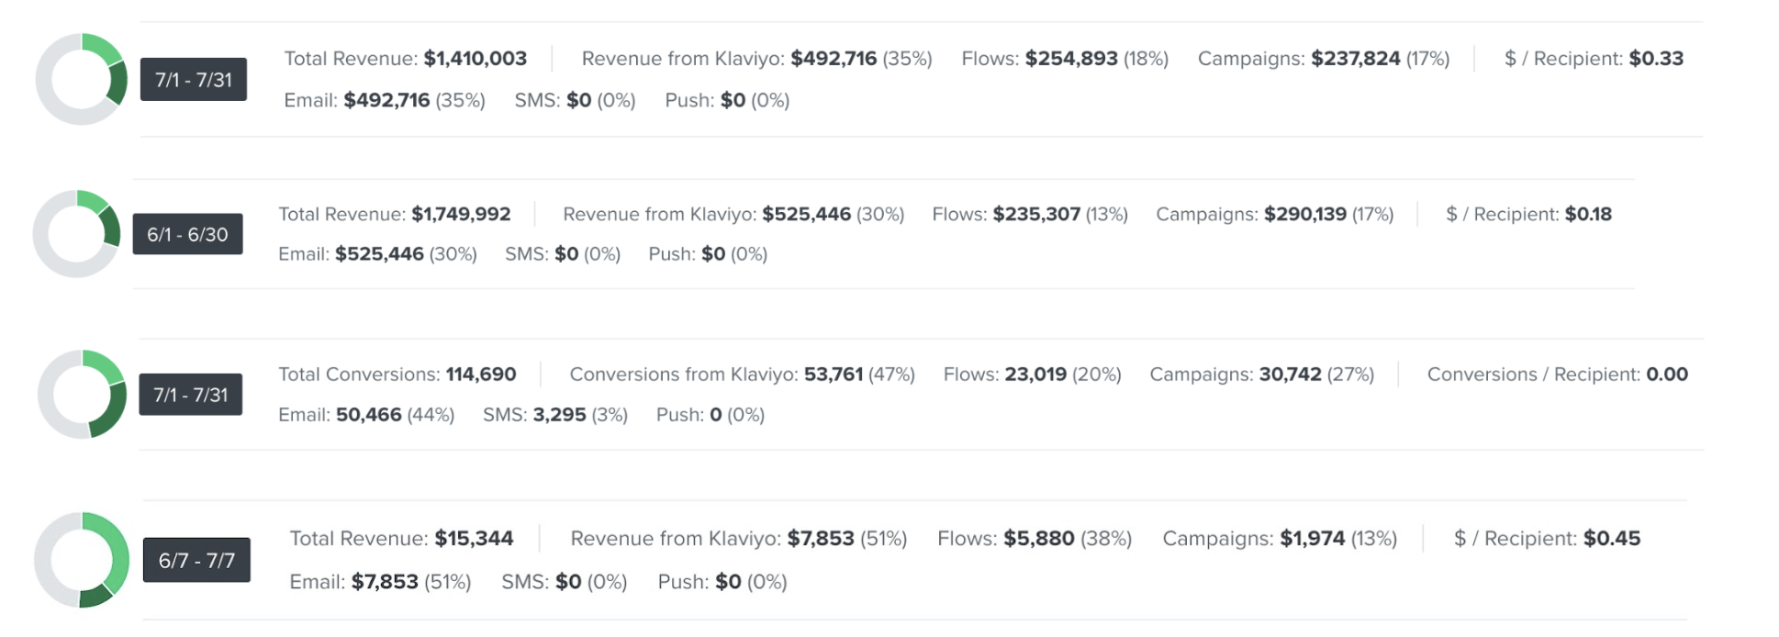Click Campaigns value 30,742 (27%)
Screen dimensions: 1779x637
(1316, 374)
